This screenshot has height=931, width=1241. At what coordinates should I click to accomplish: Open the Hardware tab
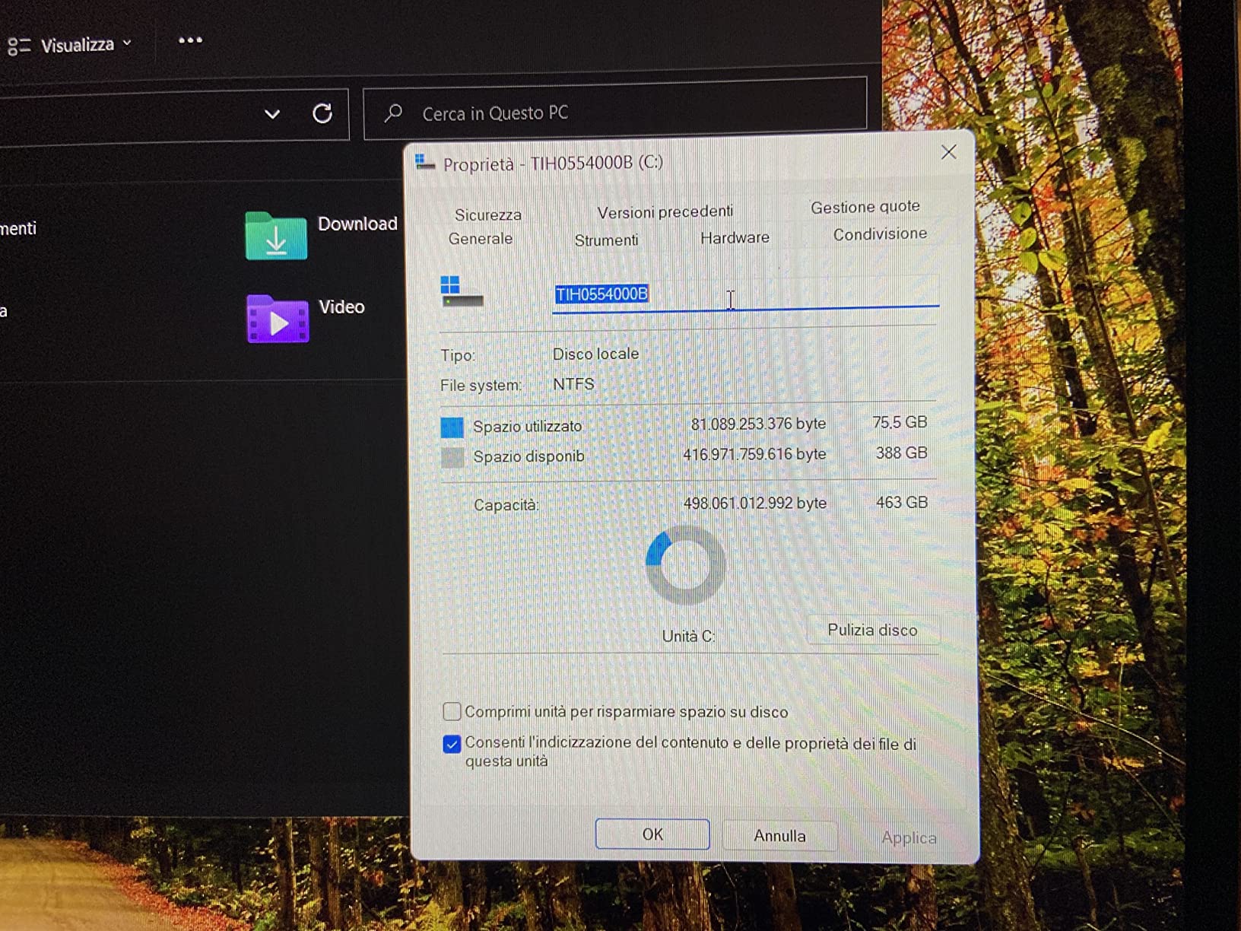(x=735, y=238)
